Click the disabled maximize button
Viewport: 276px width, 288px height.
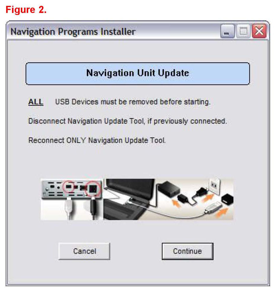click(243, 31)
